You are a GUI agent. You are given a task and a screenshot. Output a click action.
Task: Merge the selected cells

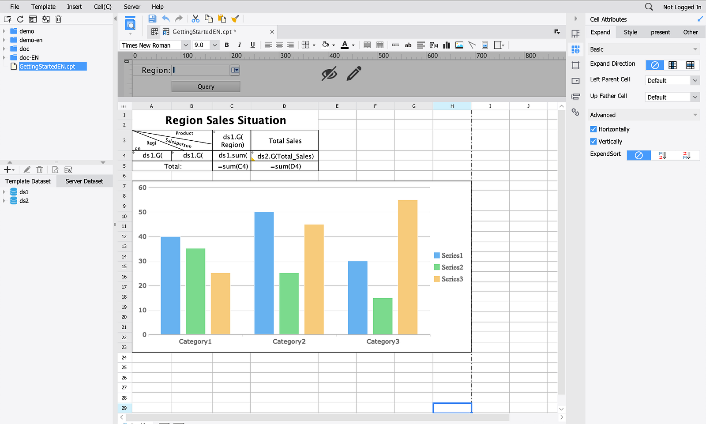click(367, 45)
